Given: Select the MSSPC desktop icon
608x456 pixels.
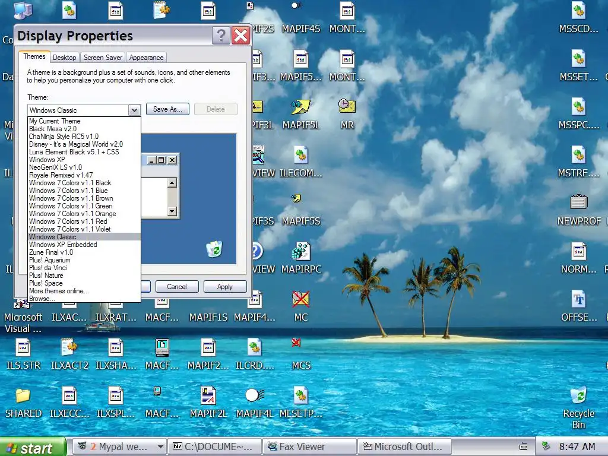Looking at the screenshot, I should pyautogui.click(x=578, y=114).
